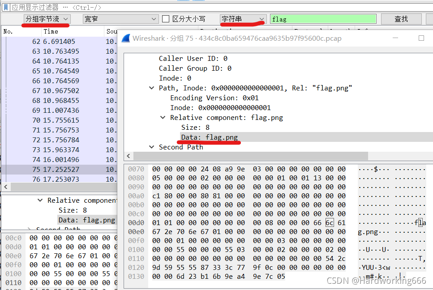Select packet 64 at 10.764135

(x=59, y=61)
